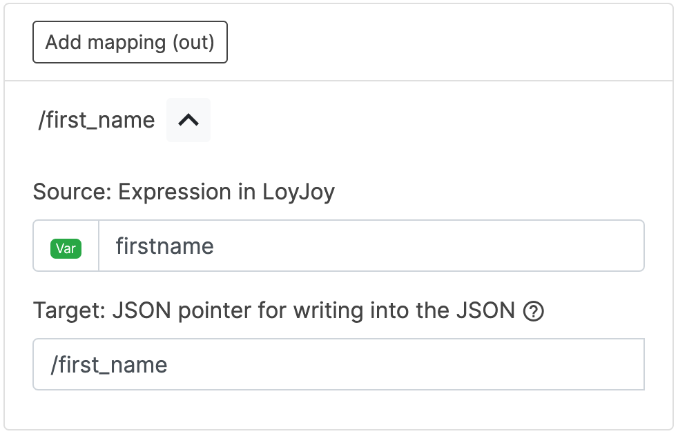
Task: Click inside JSON pointer target text box
Action: pyautogui.click(x=338, y=364)
